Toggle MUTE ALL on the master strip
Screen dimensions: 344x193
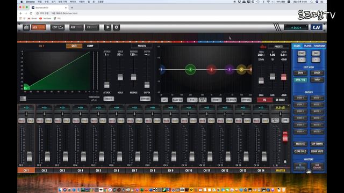275,120
